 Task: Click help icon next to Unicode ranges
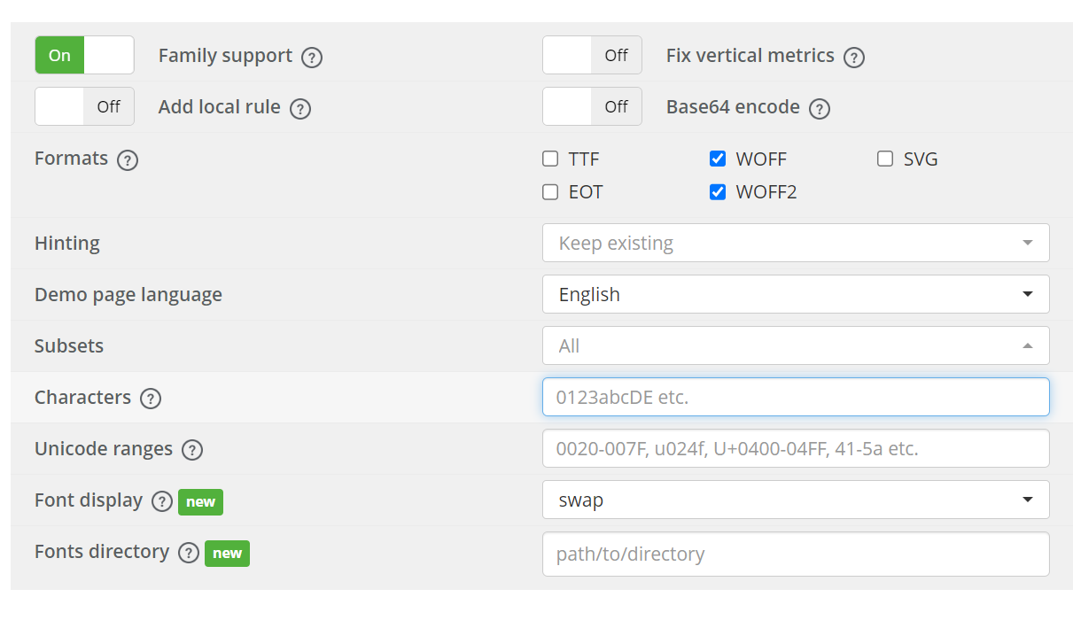[x=192, y=450]
